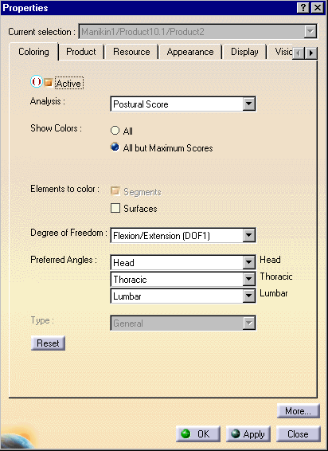Click the red coloring status icon
This screenshot has height=451, width=328.
click(x=37, y=82)
